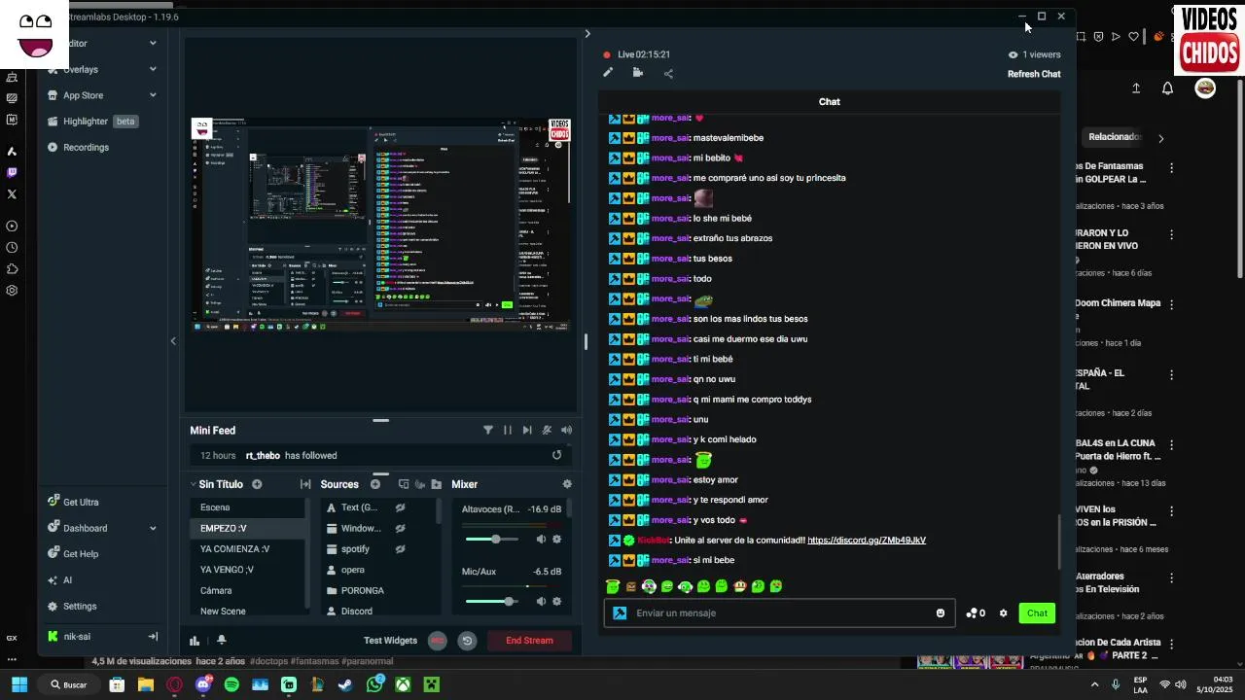Image resolution: width=1245 pixels, height=700 pixels.
Task: Click the Refresh Chat link
Action: tap(1034, 74)
